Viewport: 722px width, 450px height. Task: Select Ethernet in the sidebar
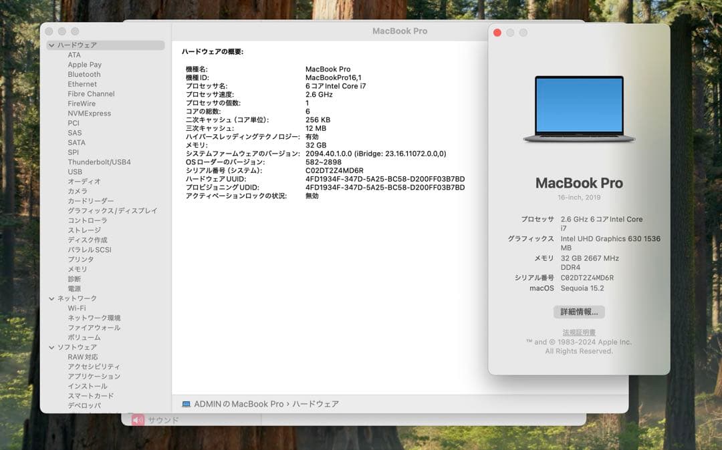pos(82,84)
